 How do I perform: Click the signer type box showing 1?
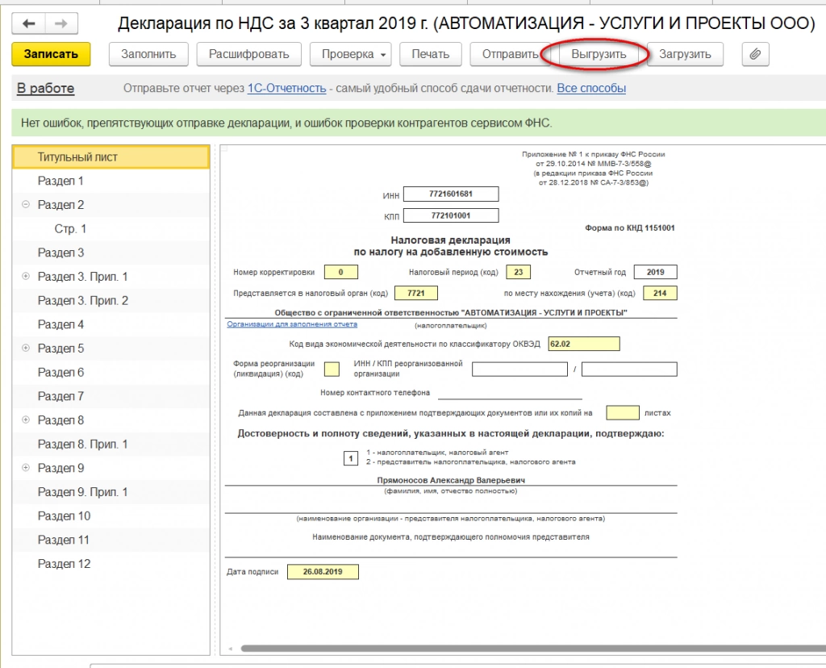click(x=351, y=458)
